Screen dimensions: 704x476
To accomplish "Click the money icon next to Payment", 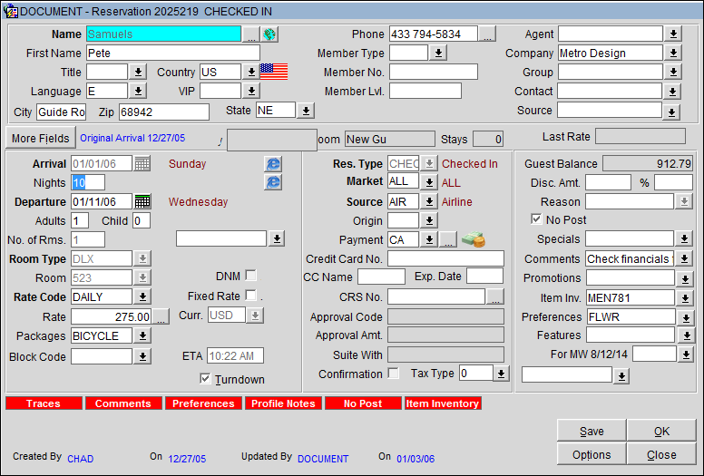I will 473,240.
